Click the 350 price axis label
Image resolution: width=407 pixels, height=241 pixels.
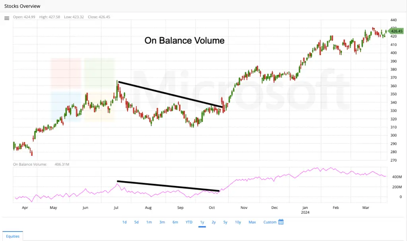click(x=393, y=94)
